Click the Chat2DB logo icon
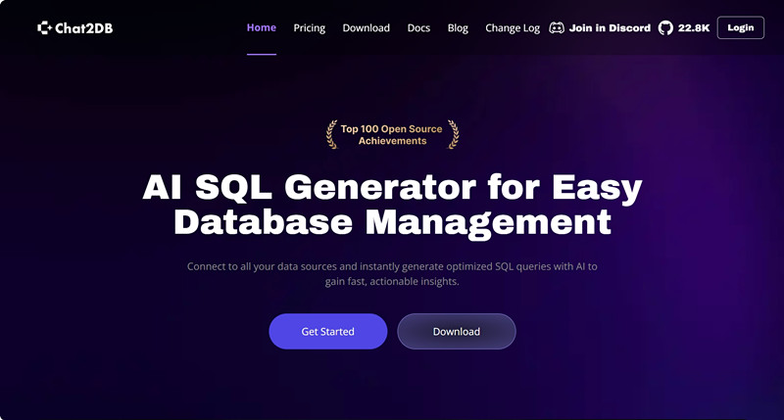This screenshot has width=784, height=420. click(x=44, y=28)
